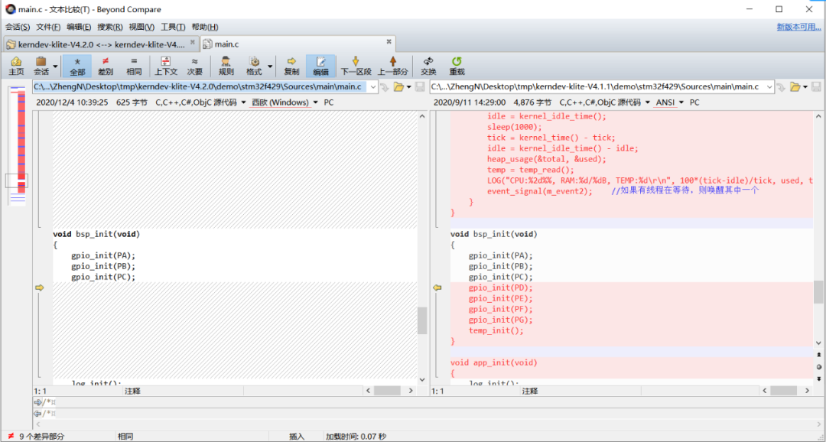
Task: Switch to the kerndev-klite folder compare tab
Action: point(100,44)
